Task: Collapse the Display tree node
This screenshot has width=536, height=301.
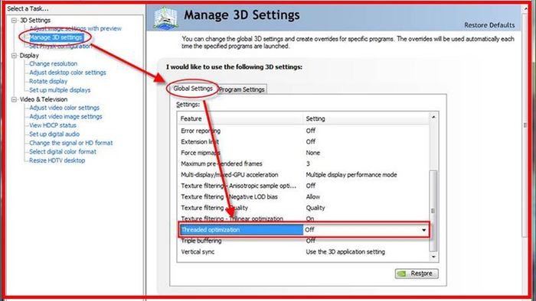Action: pyautogui.click(x=14, y=56)
